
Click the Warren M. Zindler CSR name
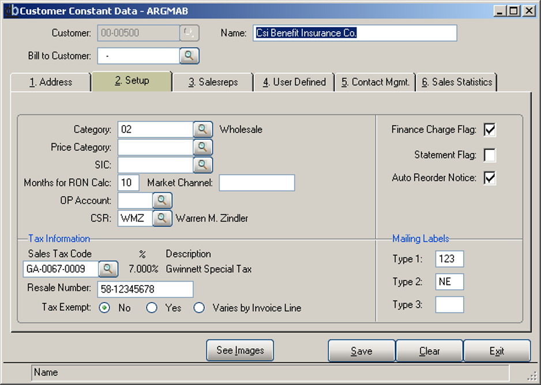point(212,218)
